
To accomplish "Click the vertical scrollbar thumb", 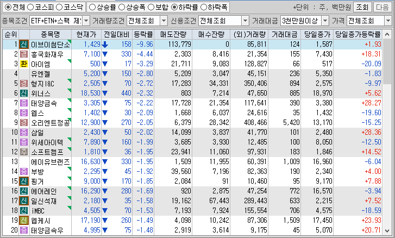I will click(x=387, y=62).
